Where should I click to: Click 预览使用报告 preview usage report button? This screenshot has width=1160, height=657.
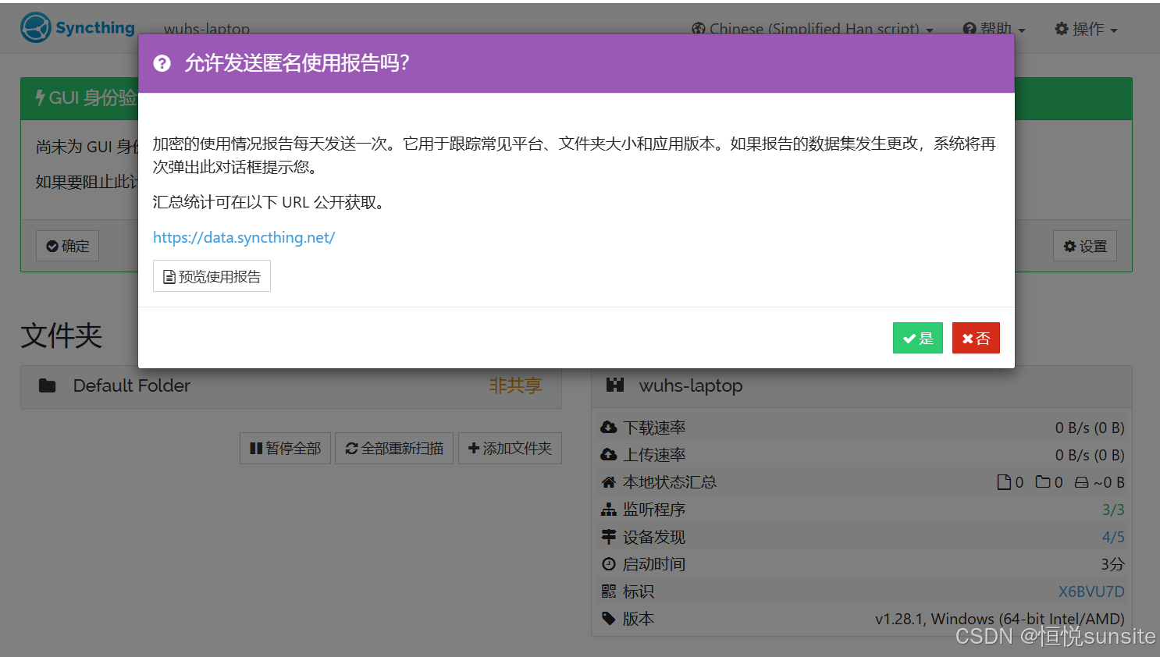[212, 276]
